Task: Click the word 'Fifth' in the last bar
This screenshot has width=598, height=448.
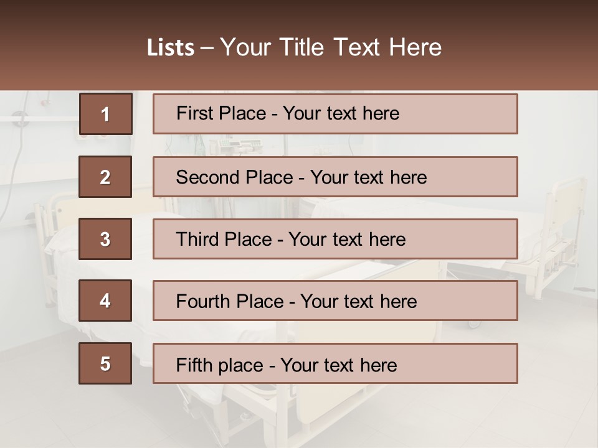Action: (x=194, y=365)
